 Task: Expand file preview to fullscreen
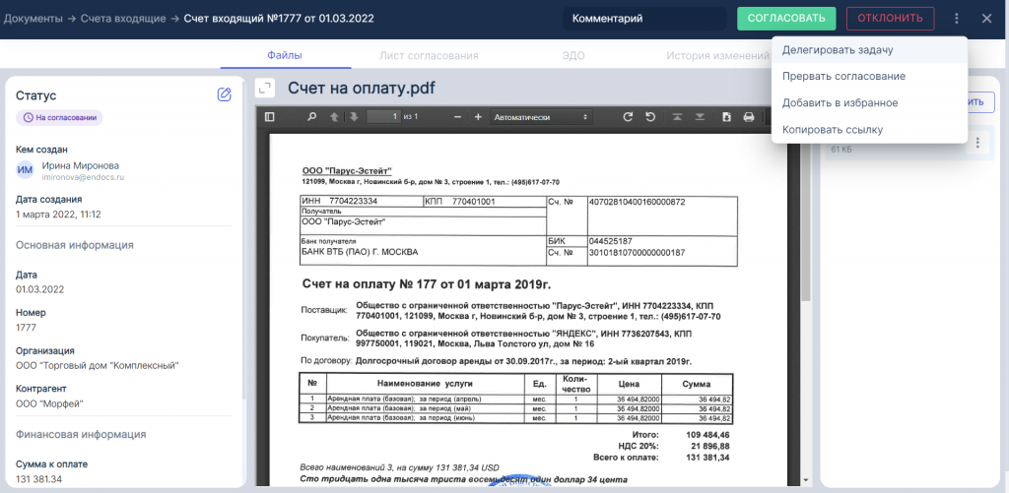pos(264,88)
